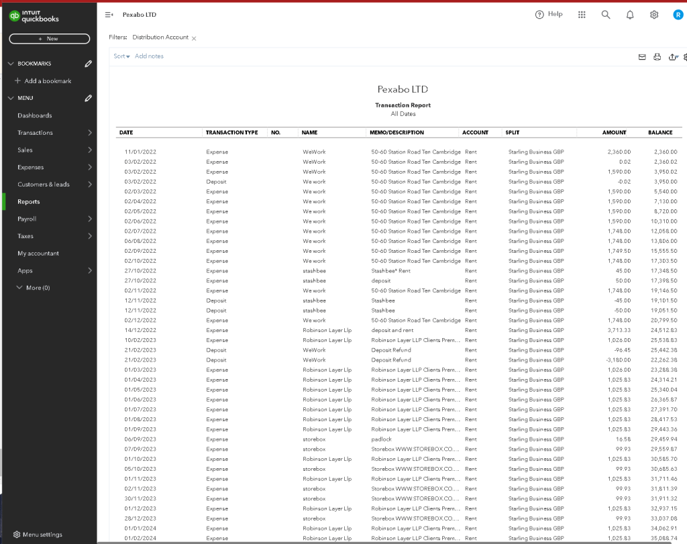The width and height of the screenshot is (687, 544).
Task: Expand the Payroll submenu arrow
Action: [90, 219]
